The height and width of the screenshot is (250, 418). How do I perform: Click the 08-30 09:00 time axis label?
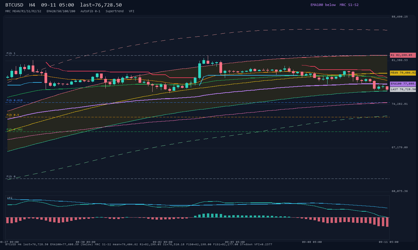tap(86, 242)
